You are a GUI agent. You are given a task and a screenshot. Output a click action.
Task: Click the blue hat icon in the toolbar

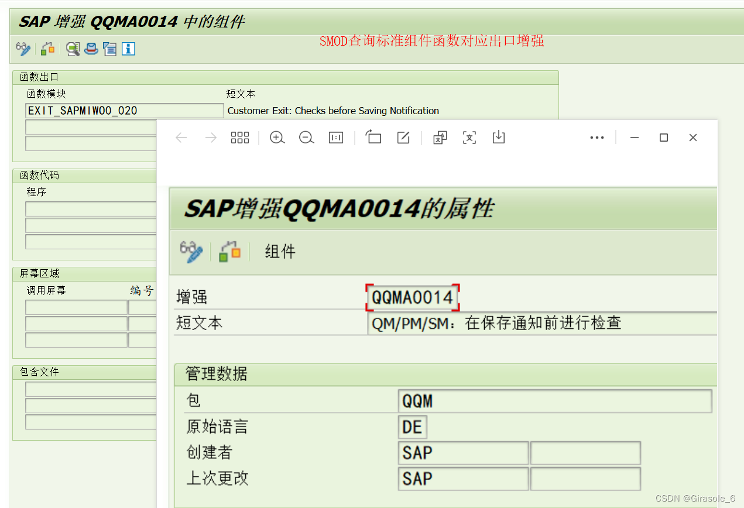(x=91, y=49)
